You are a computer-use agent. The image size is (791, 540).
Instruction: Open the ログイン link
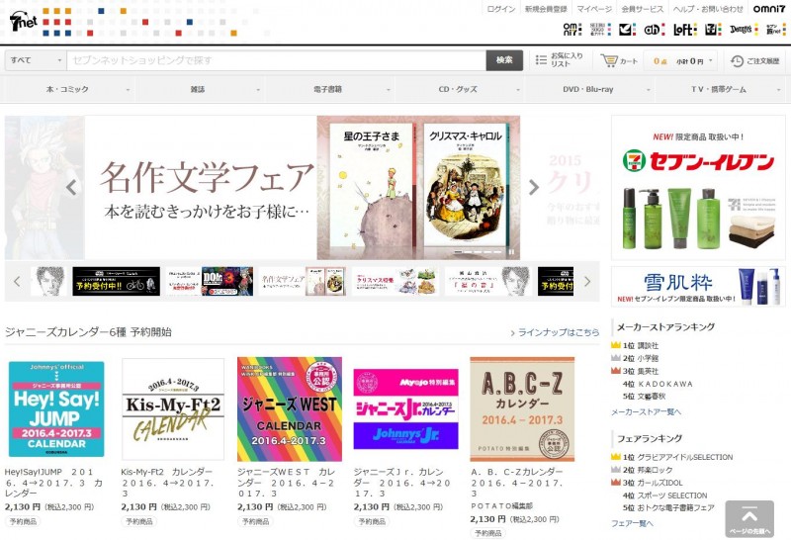[501, 9]
